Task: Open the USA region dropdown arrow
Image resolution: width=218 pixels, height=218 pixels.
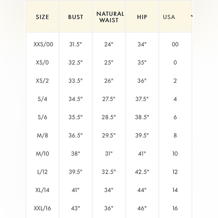Action: coord(192,17)
